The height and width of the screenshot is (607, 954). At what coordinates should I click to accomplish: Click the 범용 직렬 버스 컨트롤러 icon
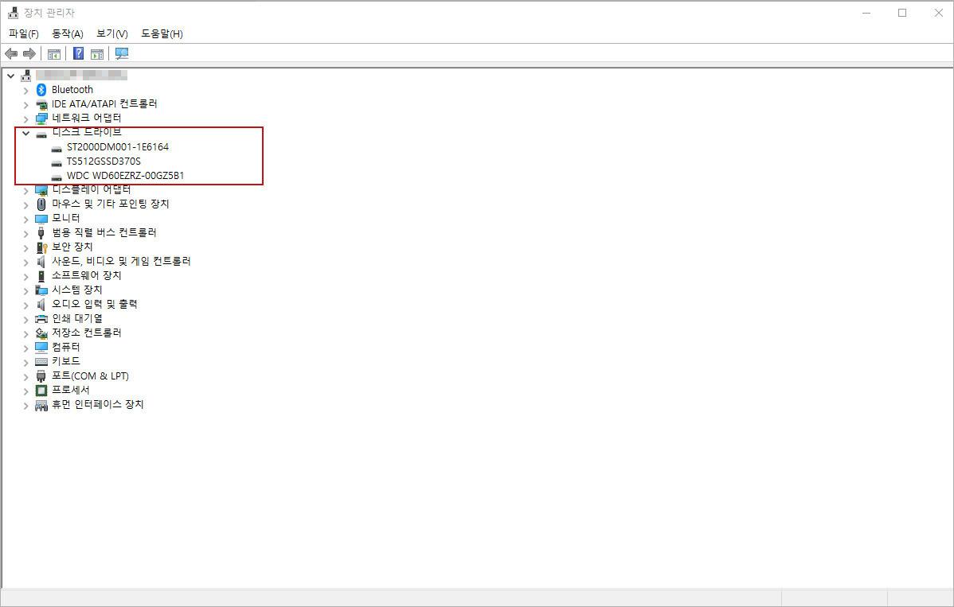(x=41, y=233)
